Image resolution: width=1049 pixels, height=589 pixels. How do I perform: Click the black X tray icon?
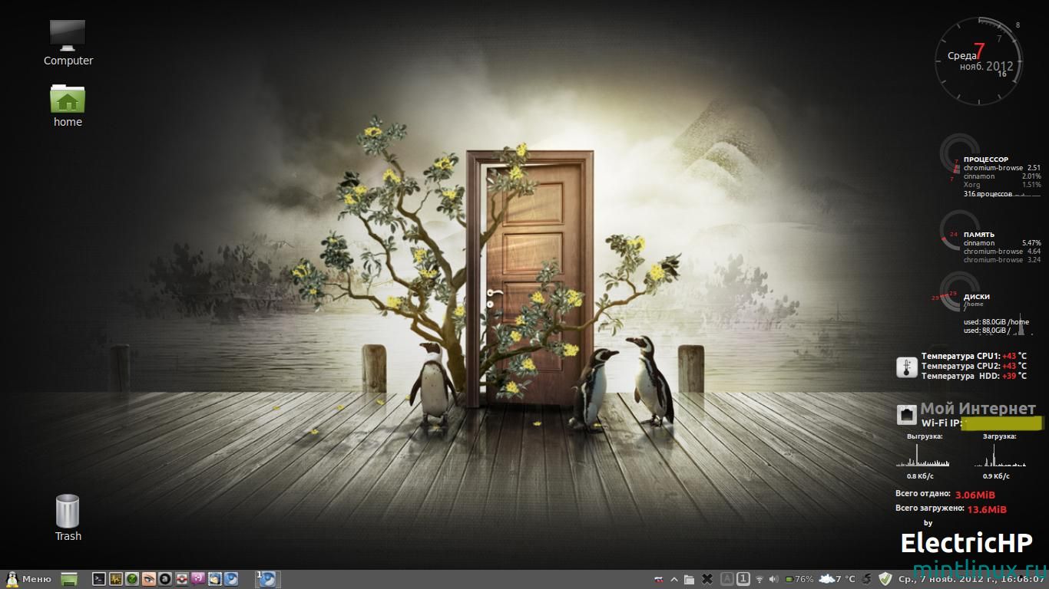click(x=707, y=579)
